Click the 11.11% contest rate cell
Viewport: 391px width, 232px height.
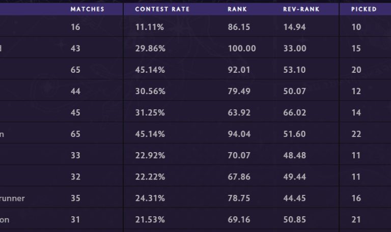coord(150,27)
